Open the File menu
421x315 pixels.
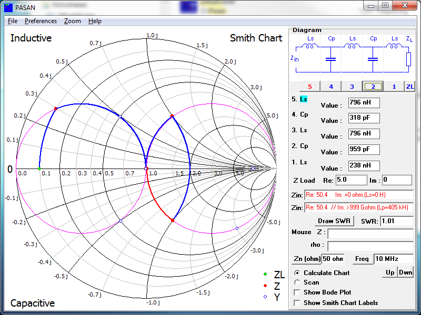coord(13,21)
